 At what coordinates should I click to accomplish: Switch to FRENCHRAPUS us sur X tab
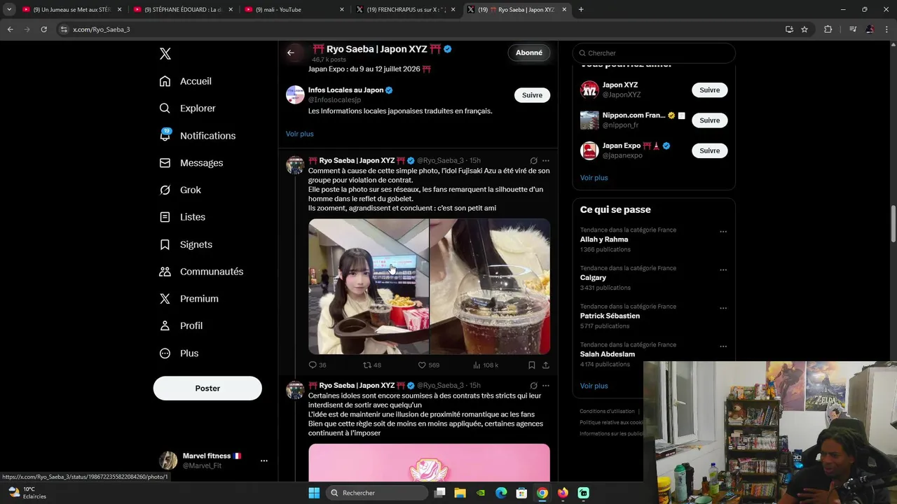tap(405, 10)
